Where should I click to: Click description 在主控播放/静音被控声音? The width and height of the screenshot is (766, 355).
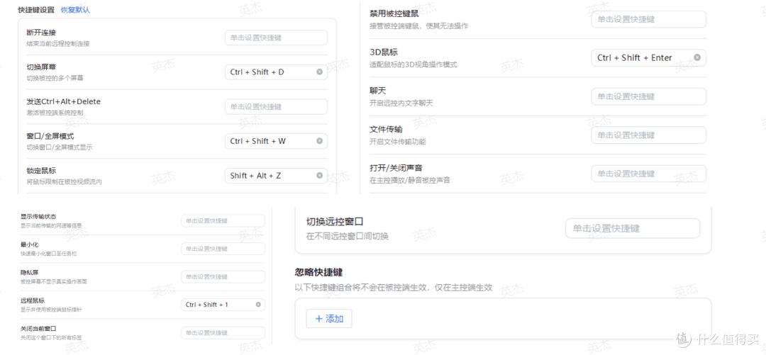coord(410,180)
